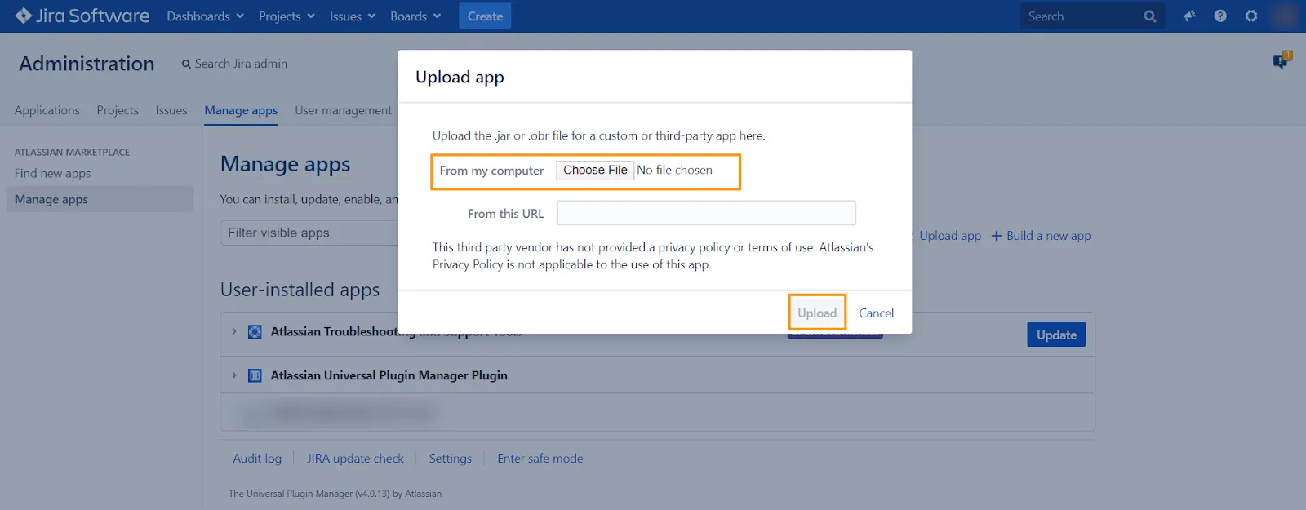Click the Upload button in dialog
The width and height of the screenshot is (1306, 510).
pyautogui.click(x=817, y=313)
